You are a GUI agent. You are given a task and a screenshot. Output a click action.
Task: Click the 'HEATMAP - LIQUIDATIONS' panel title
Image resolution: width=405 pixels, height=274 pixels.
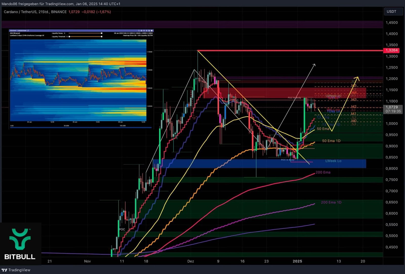pos(18,31)
